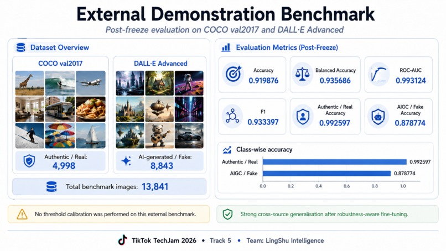Select the giraffe thumbnail in COCO val2017

29,83
